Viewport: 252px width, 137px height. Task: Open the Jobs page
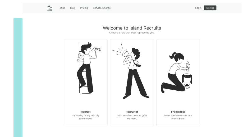click(x=62, y=8)
